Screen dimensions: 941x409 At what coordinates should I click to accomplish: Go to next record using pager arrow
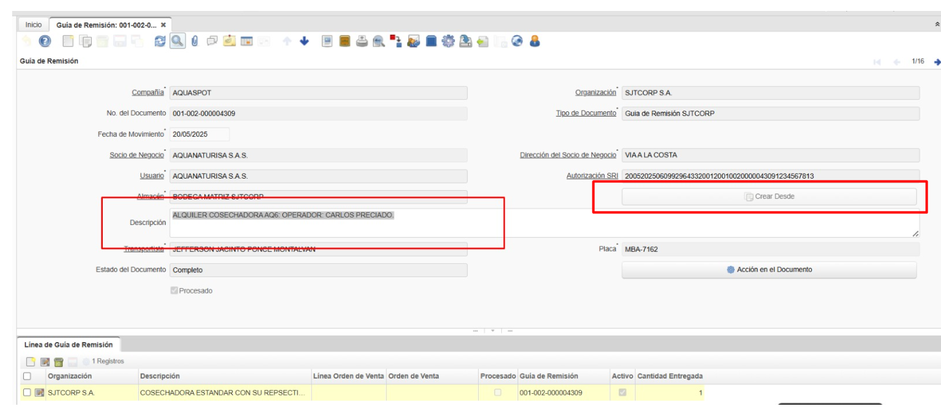tap(936, 61)
